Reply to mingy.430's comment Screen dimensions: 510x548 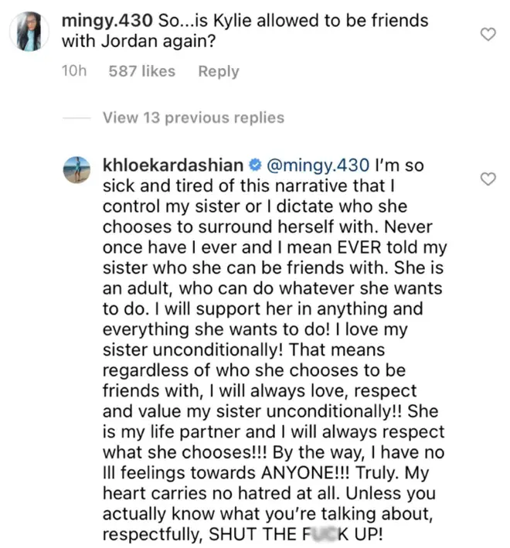219,71
